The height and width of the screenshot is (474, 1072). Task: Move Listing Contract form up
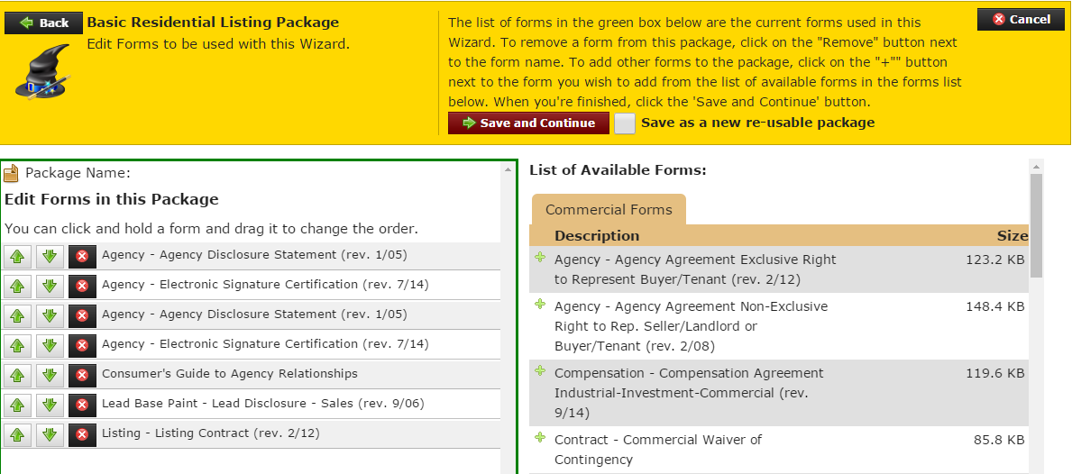17,434
